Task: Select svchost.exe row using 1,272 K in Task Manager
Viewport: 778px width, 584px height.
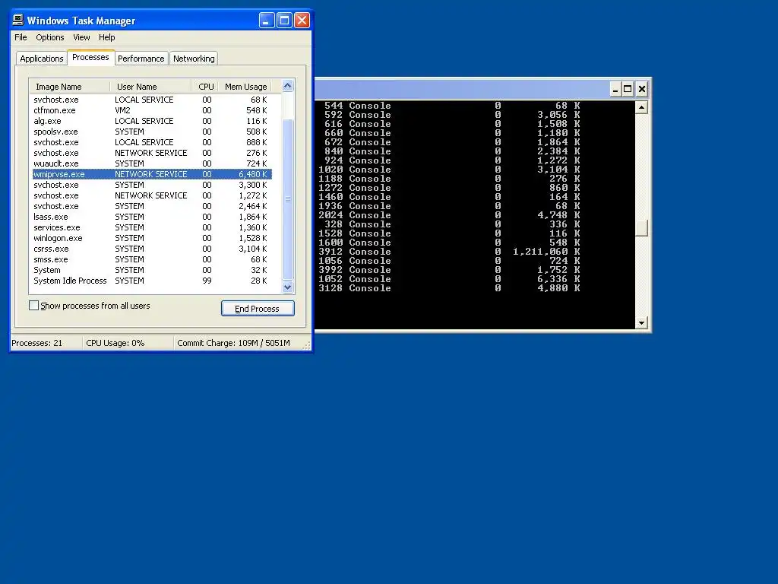Action: [x=152, y=195]
